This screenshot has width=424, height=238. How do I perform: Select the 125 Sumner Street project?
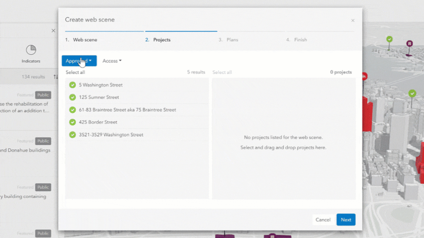137,97
